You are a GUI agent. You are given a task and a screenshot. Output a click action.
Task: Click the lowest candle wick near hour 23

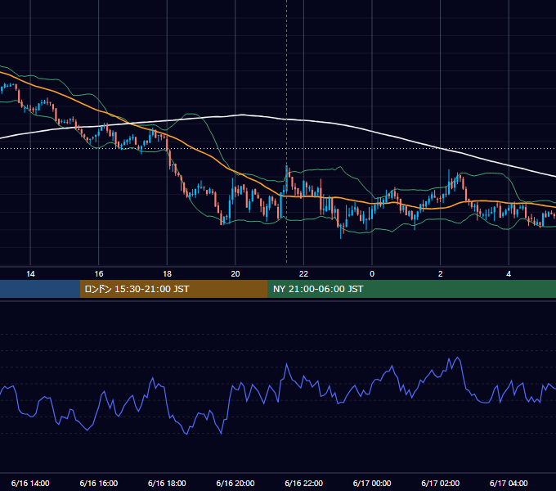tap(341, 234)
